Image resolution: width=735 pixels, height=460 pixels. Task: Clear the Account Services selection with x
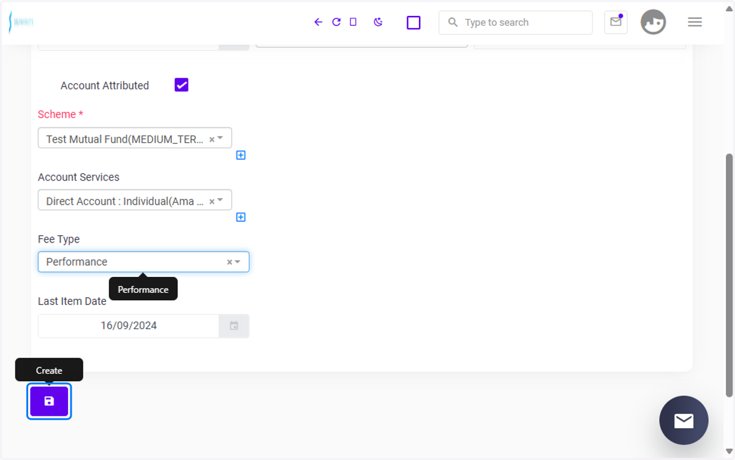pos(212,202)
